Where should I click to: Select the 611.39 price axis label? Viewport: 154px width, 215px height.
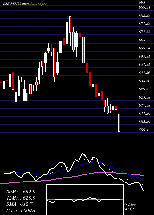point(144,114)
